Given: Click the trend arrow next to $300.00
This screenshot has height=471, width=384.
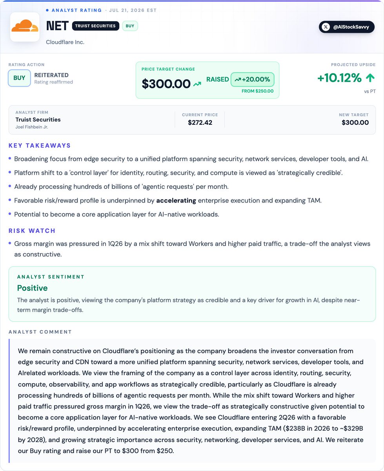Looking at the screenshot, I should 197,84.
